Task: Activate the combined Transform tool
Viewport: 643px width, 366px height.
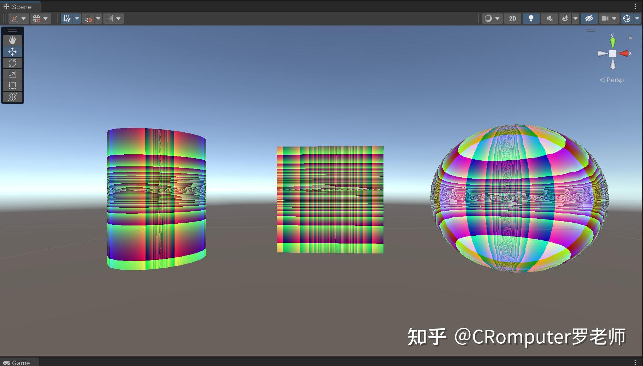Action: 12,97
